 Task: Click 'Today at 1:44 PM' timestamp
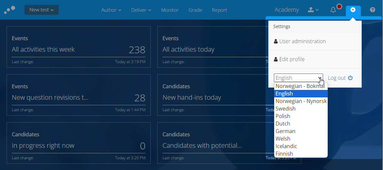[130, 110]
